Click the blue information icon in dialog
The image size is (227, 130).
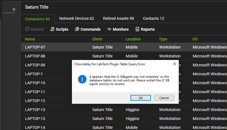pyautogui.click(x=82, y=79)
